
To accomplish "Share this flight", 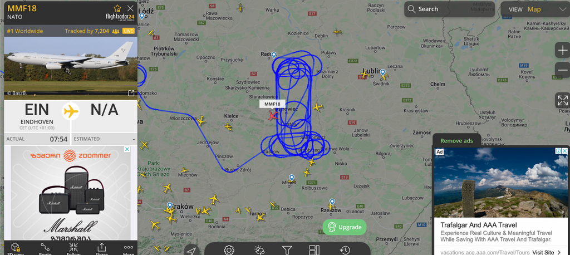I will (101, 248).
